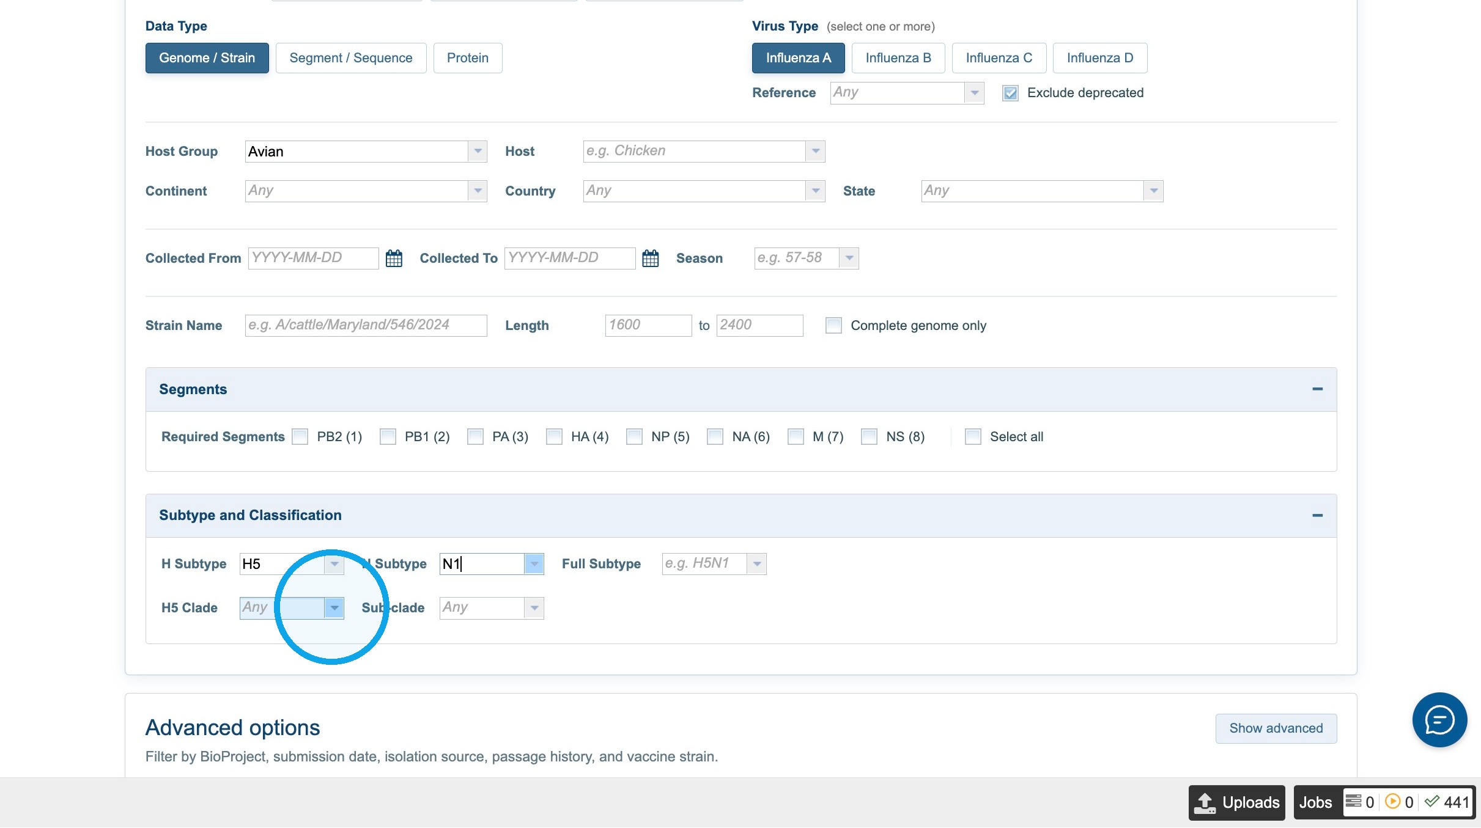This screenshot has width=1481, height=828.
Task: Check the HA (4) segment box
Action: coord(554,437)
